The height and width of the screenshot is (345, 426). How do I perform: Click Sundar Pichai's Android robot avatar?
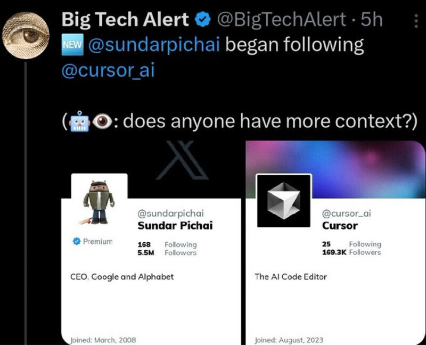click(x=99, y=202)
